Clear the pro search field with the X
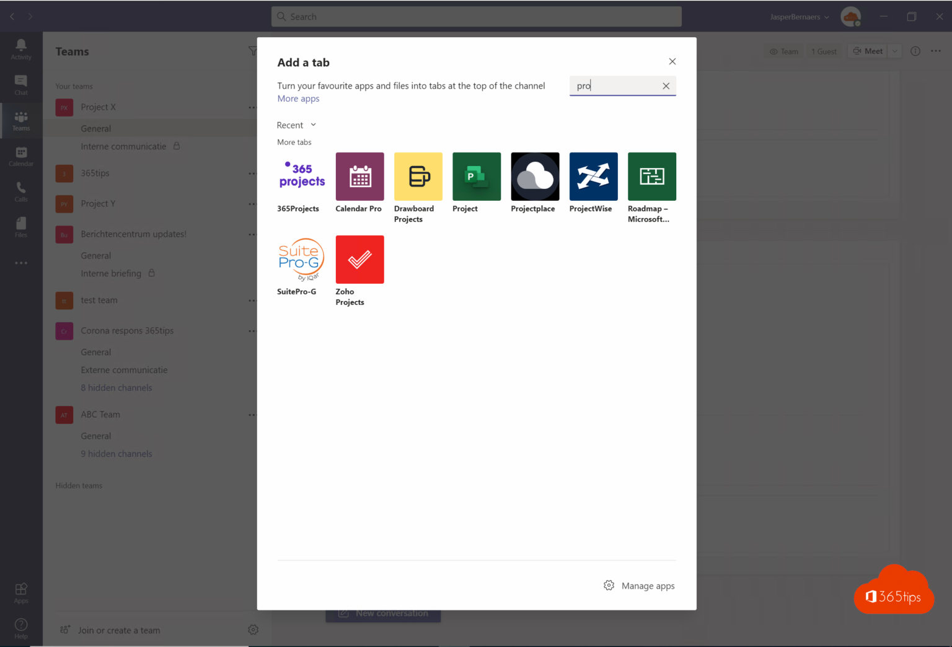The image size is (952, 647). [666, 86]
